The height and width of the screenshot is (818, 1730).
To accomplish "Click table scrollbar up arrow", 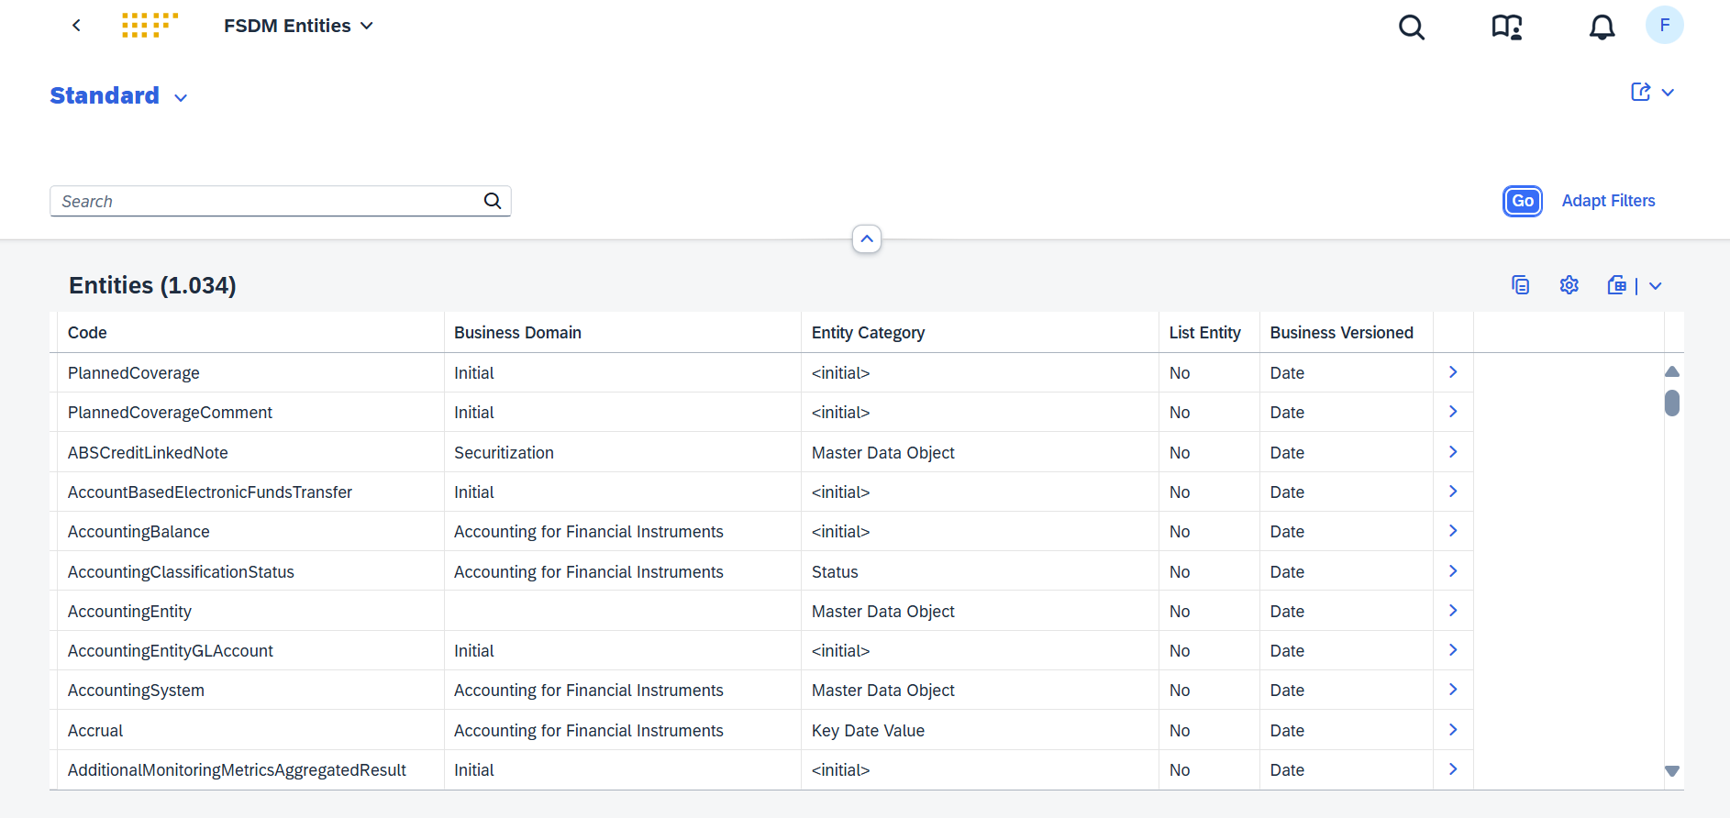I will pos(1672,371).
